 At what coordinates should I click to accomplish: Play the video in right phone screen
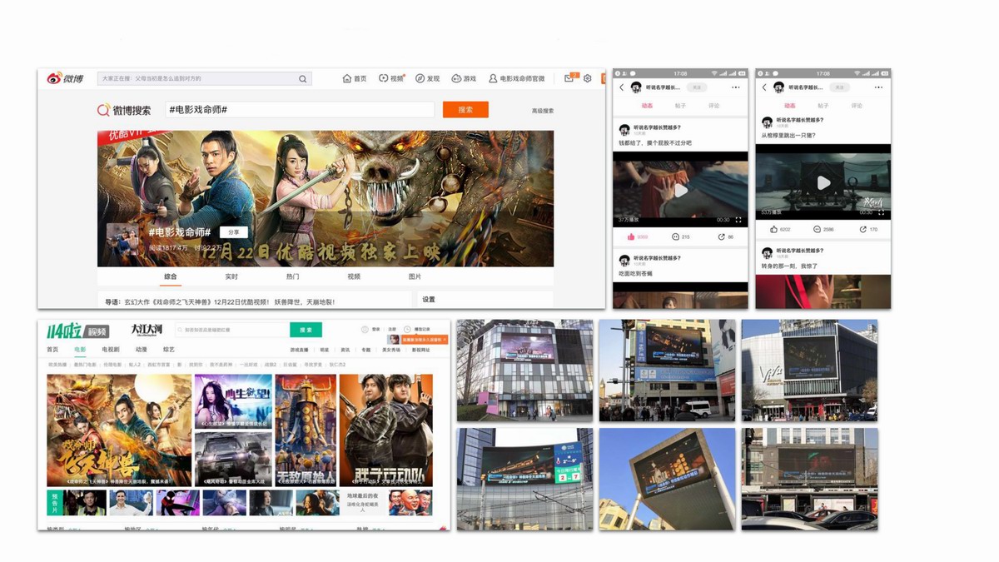[x=823, y=183]
